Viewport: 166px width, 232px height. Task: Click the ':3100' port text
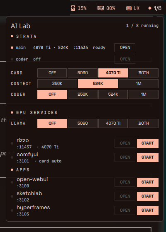tap(23, 186)
